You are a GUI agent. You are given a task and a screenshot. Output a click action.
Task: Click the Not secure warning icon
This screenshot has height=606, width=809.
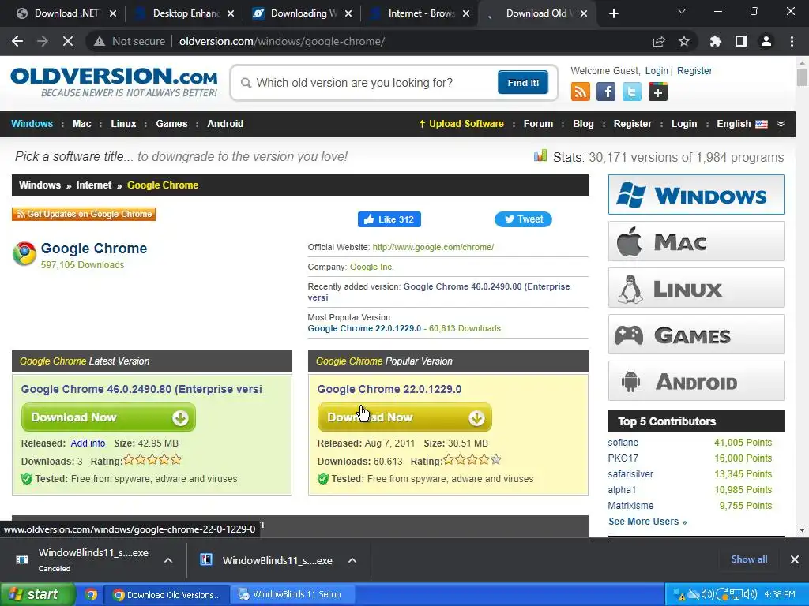click(x=99, y=41)
